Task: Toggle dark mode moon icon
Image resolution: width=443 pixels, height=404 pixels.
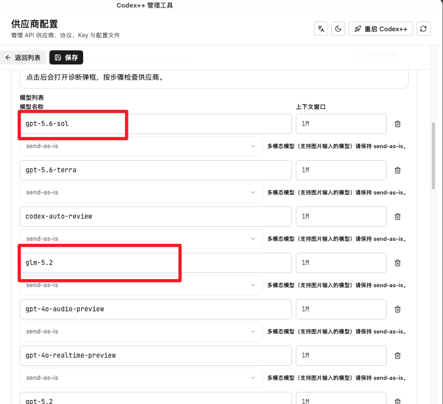Action: (338, 29)
